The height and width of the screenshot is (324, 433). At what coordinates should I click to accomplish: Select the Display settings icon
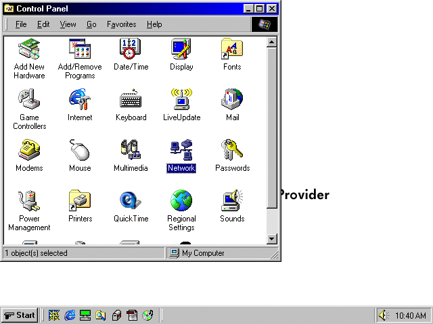(181, 49)
